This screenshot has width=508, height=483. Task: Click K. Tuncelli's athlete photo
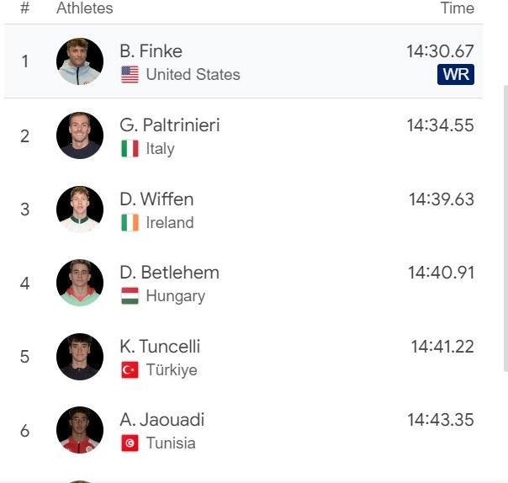[x=80, y=357]
